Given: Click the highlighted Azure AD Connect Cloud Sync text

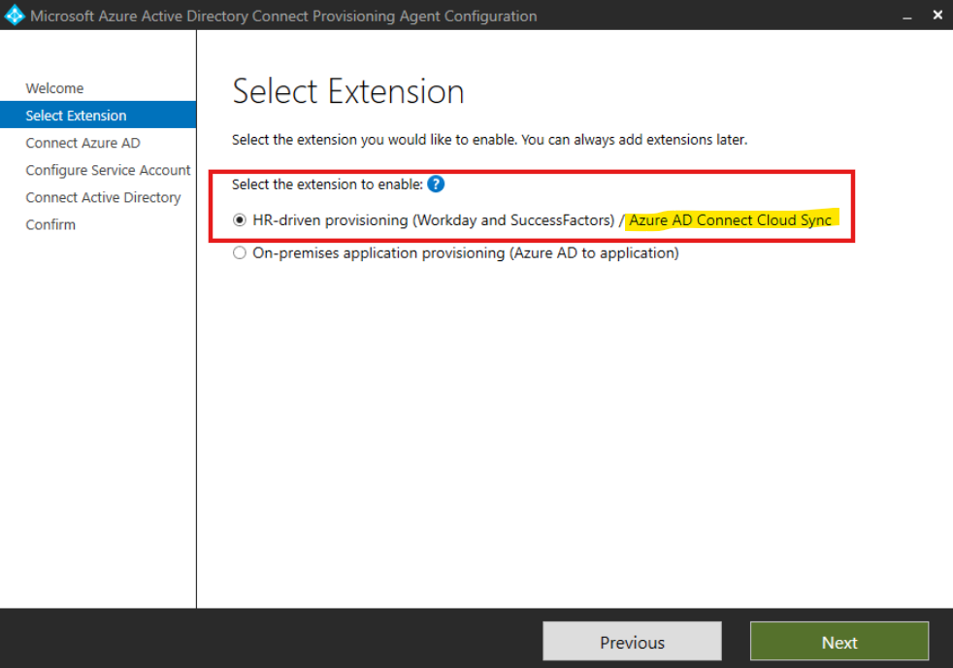Looking at the screenshot, I should [733, 219].
